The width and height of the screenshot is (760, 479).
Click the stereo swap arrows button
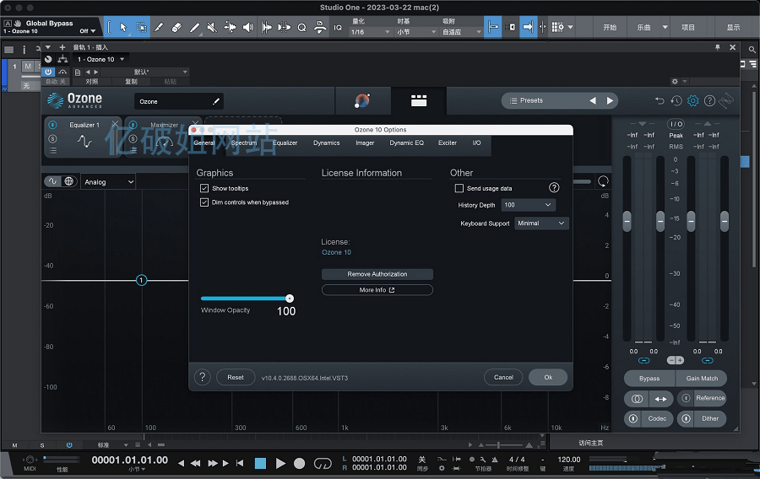point(660,399)
